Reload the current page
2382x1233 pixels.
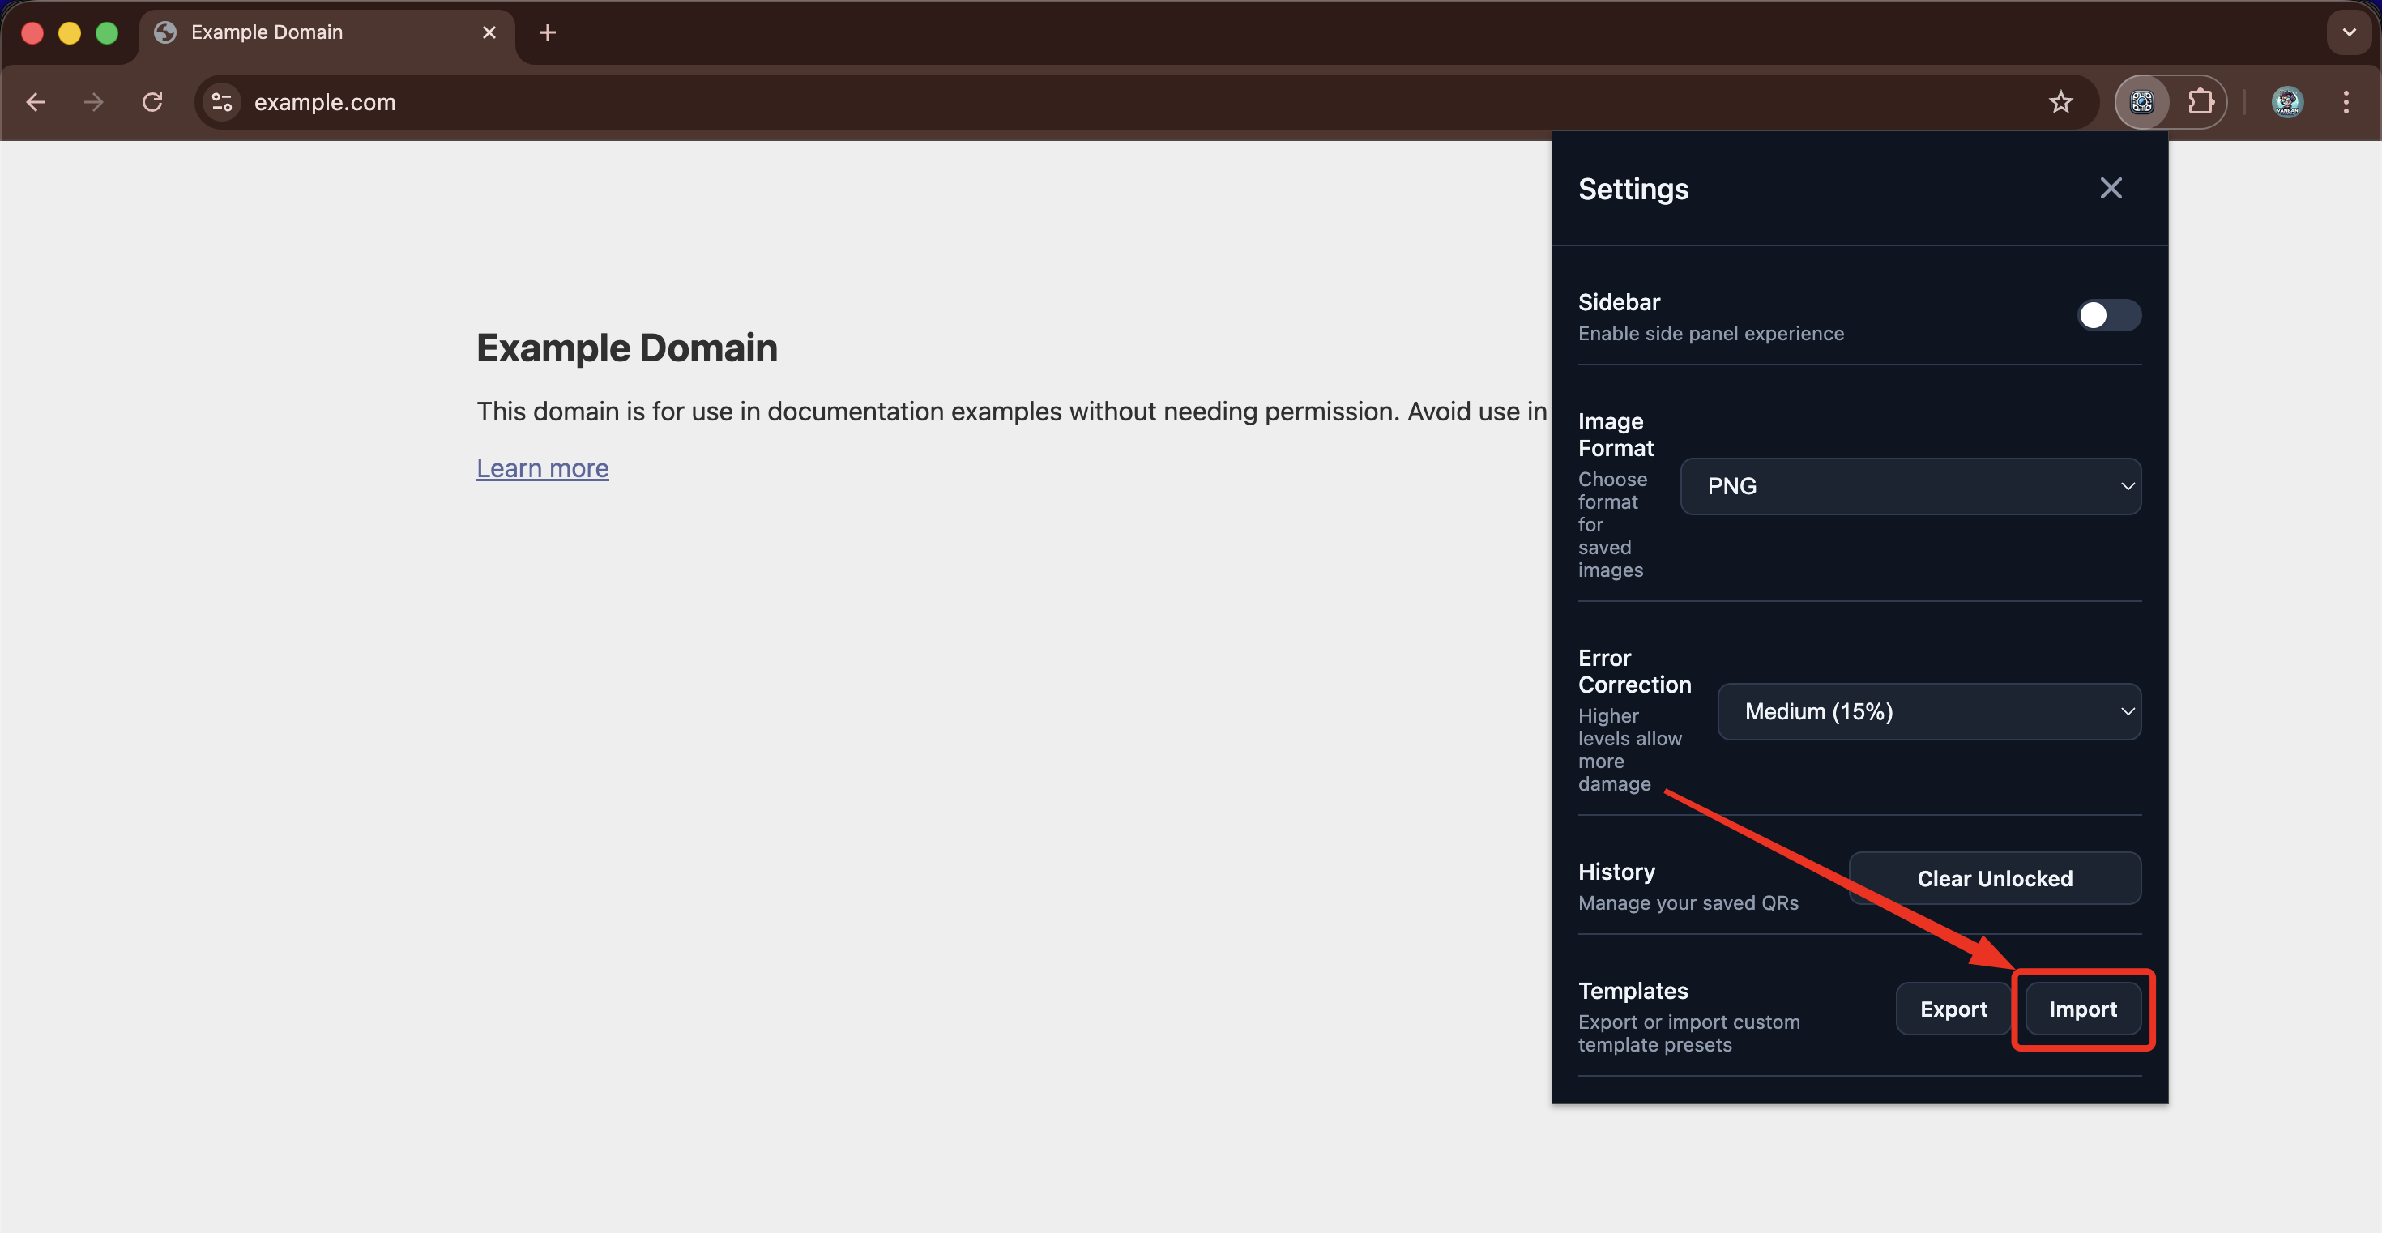[152, 102]
